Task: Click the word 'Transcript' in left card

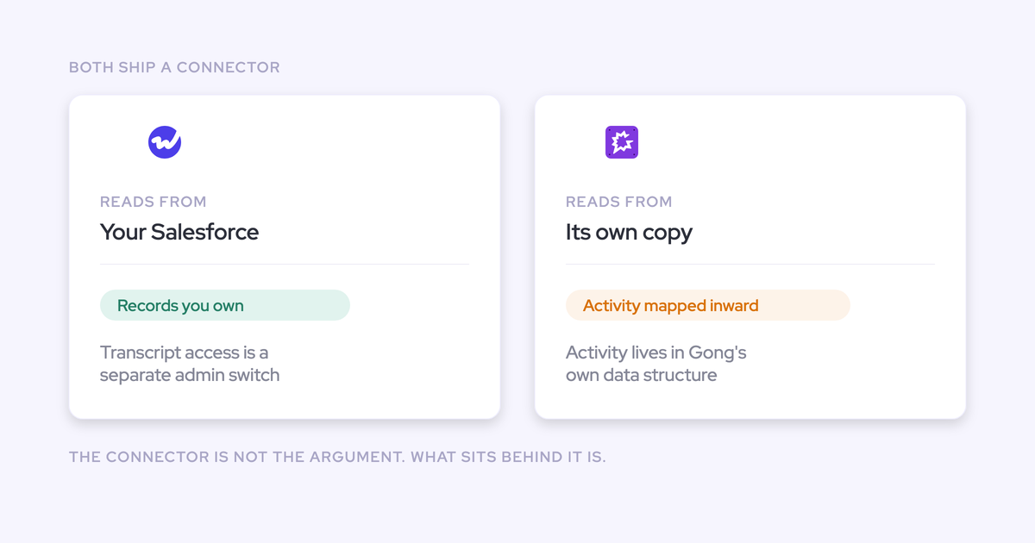Action: pos(141,353)
